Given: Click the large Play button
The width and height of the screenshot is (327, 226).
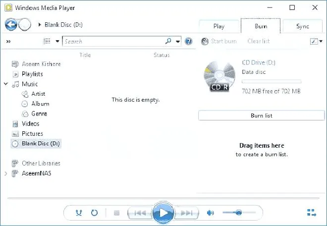Looking at the screenshot, I should [x=163, y=213].
